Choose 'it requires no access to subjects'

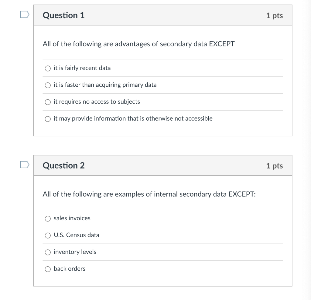pyautogui.click(x=48, y=102)
